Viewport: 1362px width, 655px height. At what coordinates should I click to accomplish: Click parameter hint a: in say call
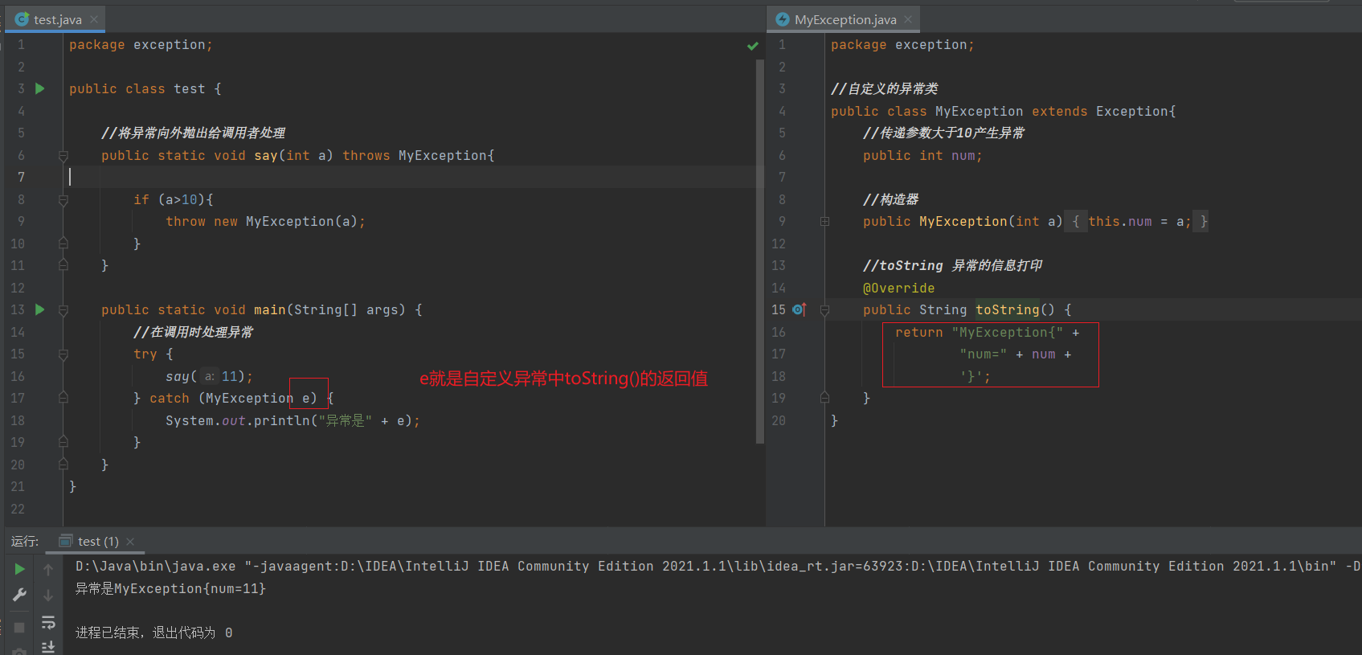click(209, 376)
